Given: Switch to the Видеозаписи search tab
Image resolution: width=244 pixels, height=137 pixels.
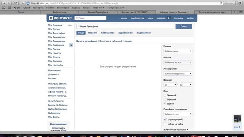Looking at the screenshot, I should click(144, 33).
